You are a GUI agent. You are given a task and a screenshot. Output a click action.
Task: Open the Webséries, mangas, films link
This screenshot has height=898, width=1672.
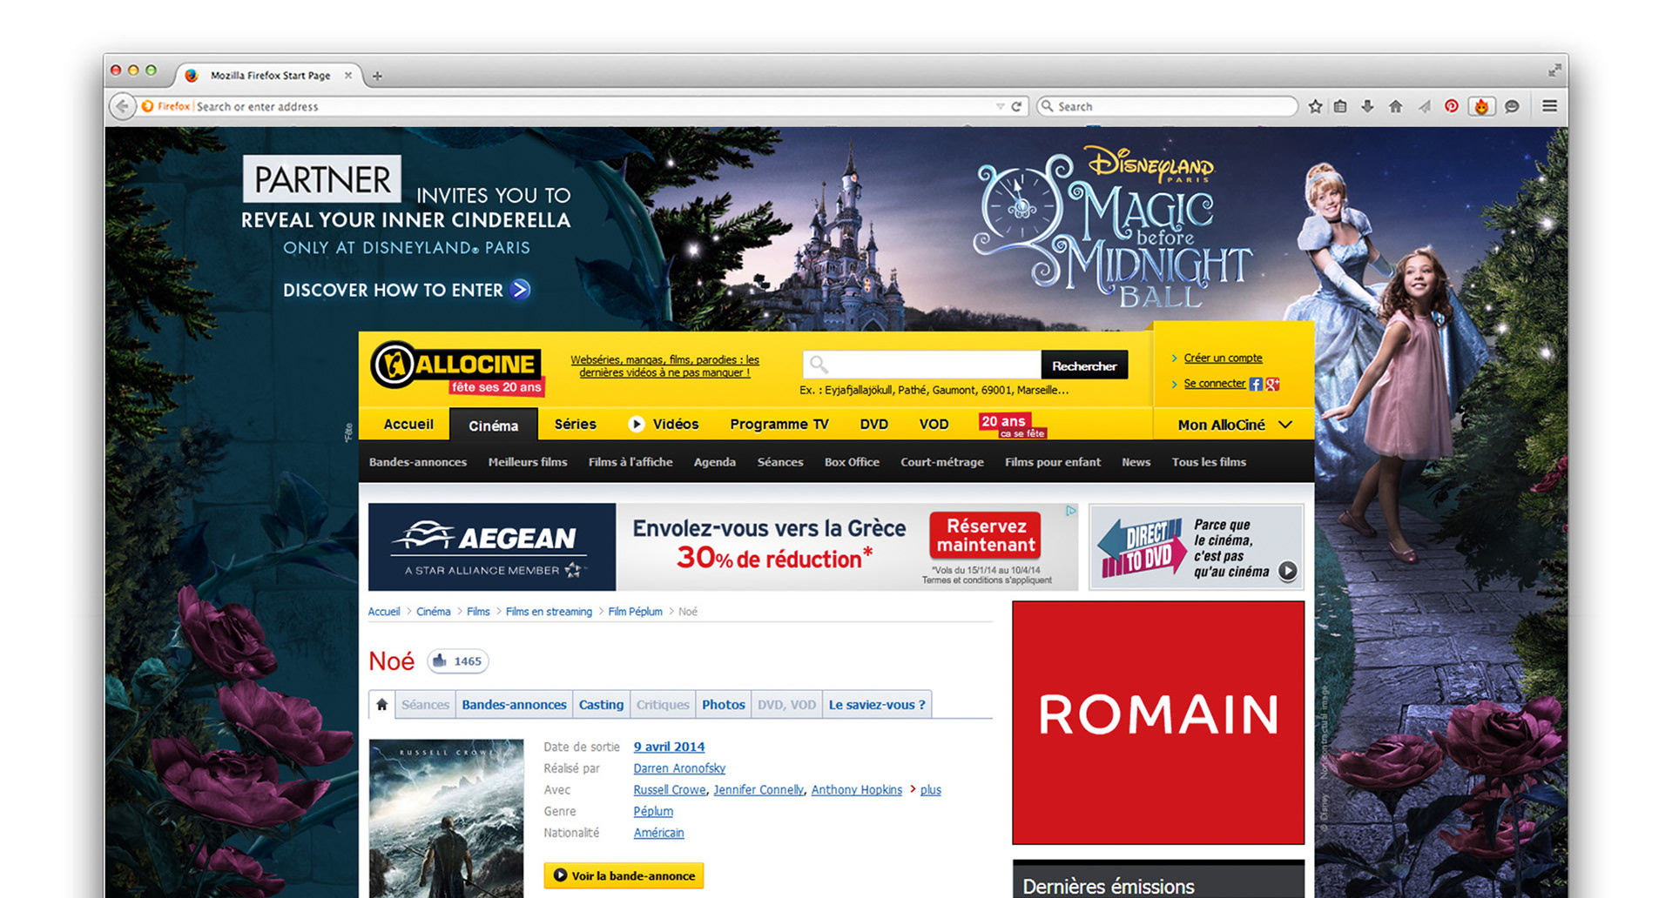coord(664,365)
